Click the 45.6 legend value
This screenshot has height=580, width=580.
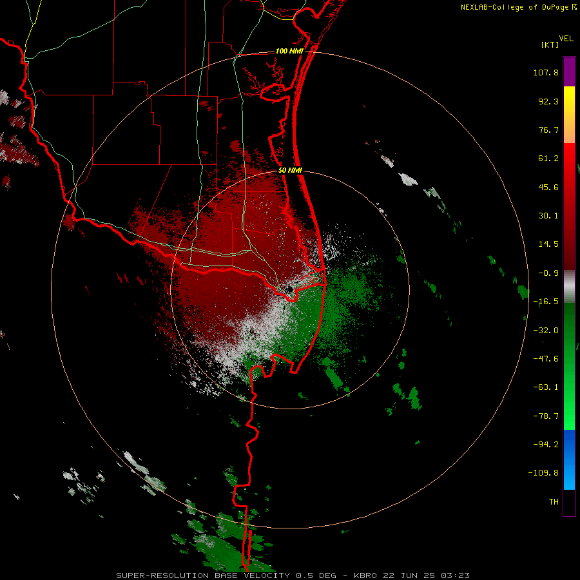coord(548,187)
